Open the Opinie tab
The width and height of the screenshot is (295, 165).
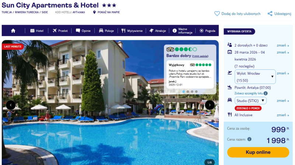pos(83,31)
